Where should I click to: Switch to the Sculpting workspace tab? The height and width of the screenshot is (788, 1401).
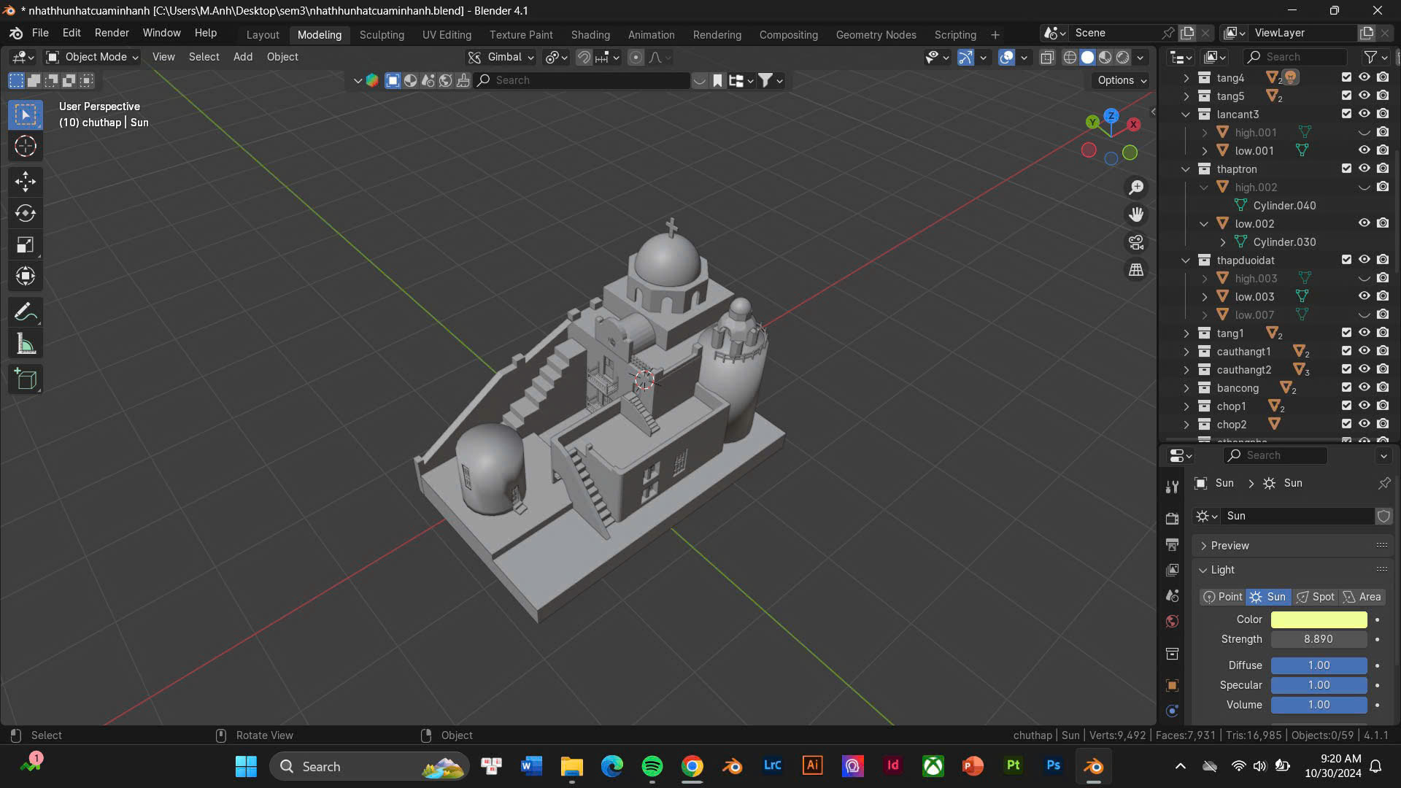pos(382,34)
